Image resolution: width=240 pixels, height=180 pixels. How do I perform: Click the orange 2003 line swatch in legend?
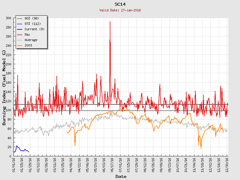pyautogui.click(x=20, y=45)
